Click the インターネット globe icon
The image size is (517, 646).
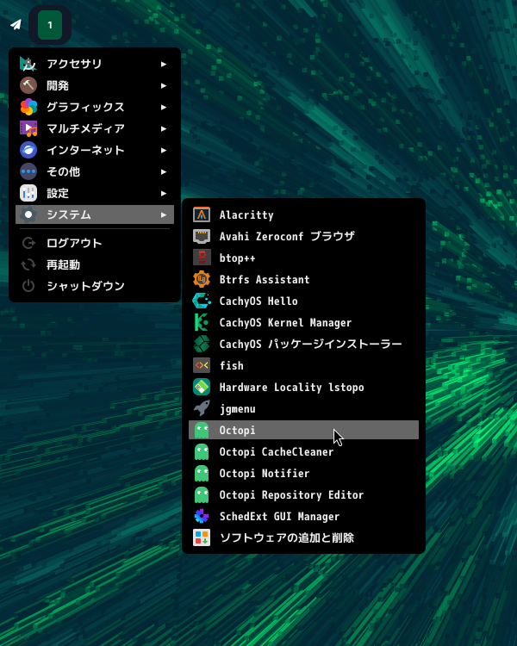point(28,150)
